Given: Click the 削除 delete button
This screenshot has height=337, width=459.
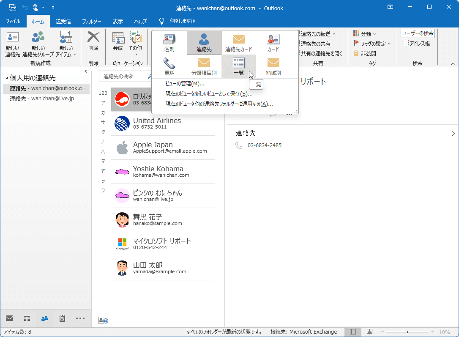Looking at the screenshot, I should click(x=93, y=41).
